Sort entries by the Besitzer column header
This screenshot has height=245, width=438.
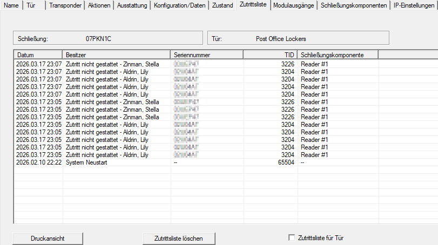[117, 55]
